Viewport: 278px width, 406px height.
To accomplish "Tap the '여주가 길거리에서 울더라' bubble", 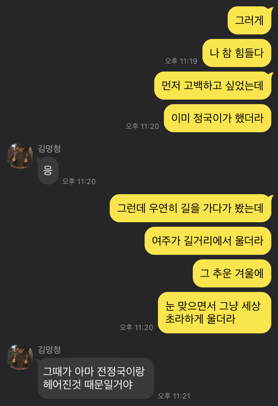I will [208, 241].
